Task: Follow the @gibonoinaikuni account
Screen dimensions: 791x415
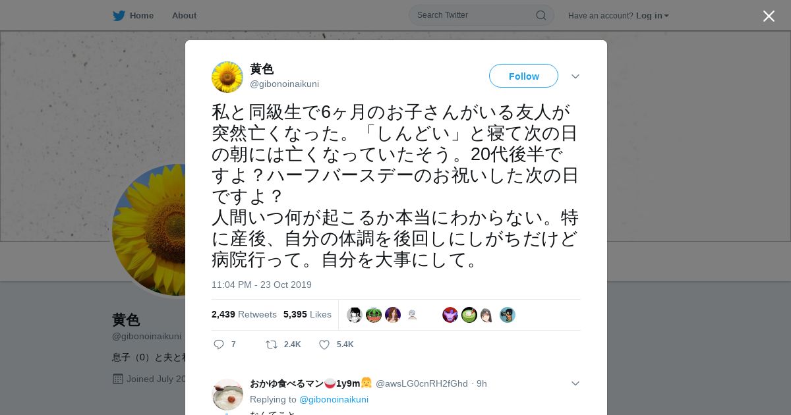Action: (523, 76)
